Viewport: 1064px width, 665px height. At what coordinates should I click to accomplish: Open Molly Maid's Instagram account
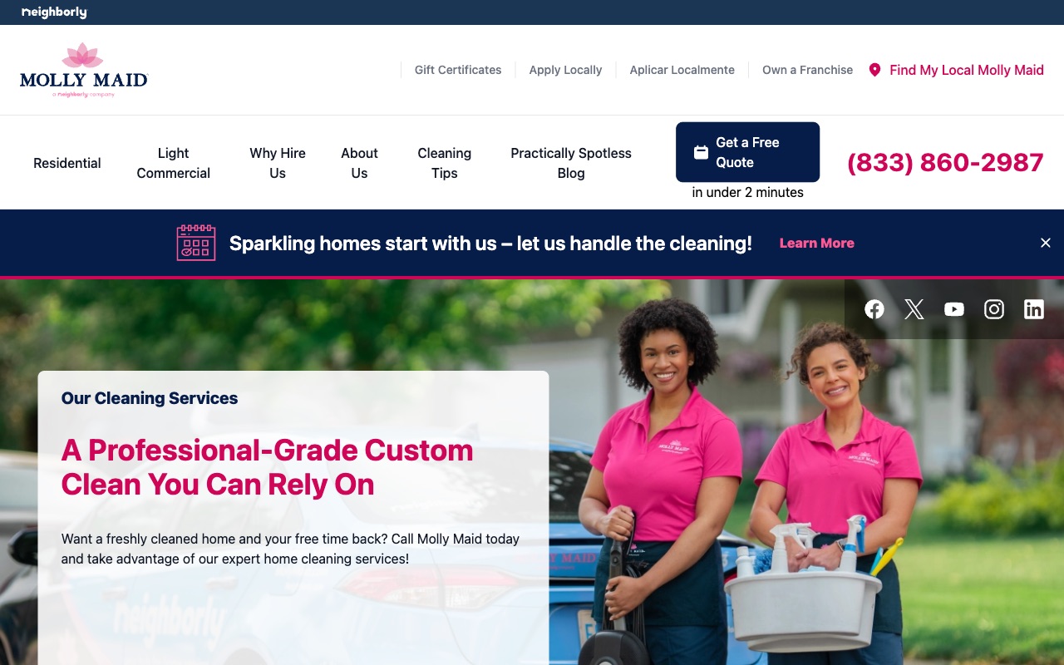(x=993, y=308)
